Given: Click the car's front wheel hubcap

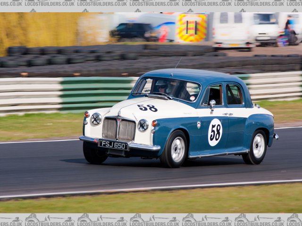Looking at the screenshot, I should pos(177,149).
